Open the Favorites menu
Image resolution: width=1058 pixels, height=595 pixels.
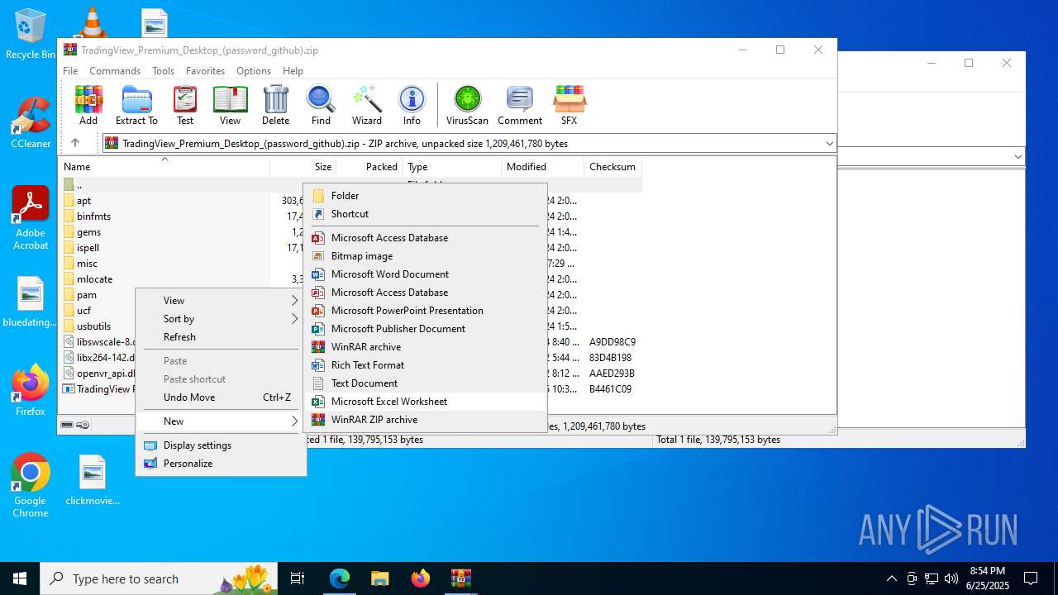(205, 71)
